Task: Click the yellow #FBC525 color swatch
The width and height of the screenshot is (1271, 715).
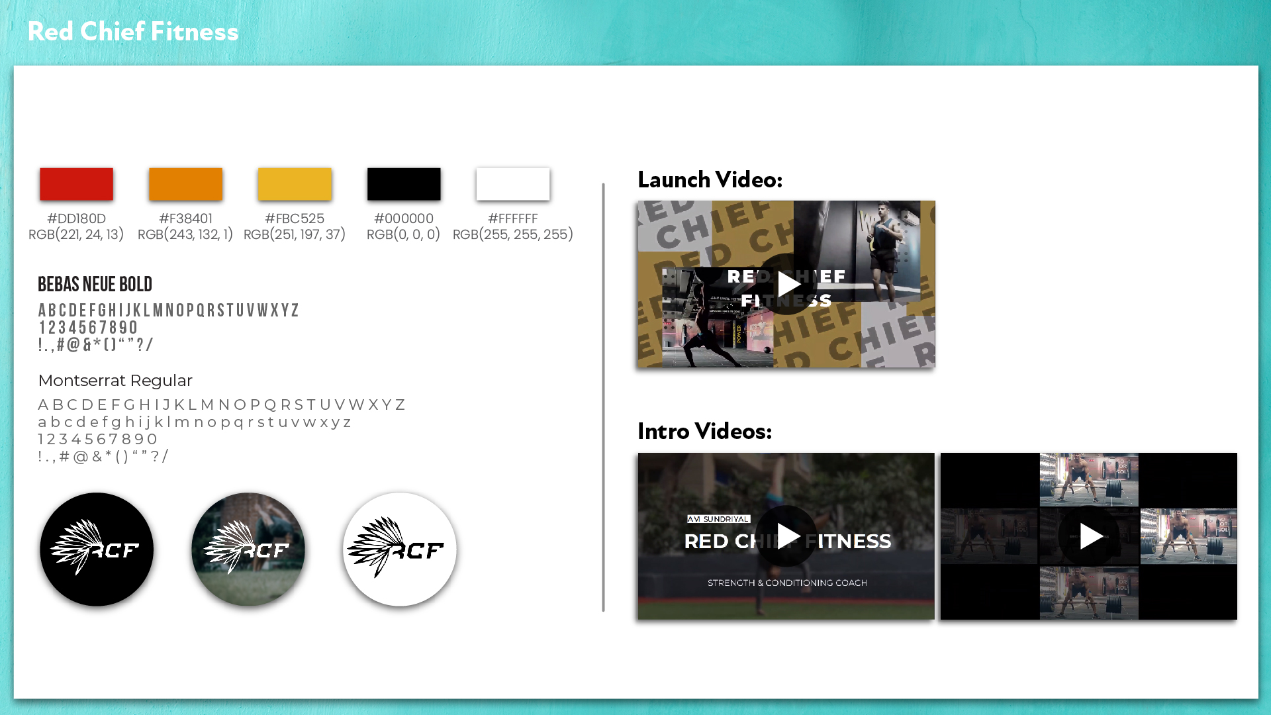Action: point(295,184)
